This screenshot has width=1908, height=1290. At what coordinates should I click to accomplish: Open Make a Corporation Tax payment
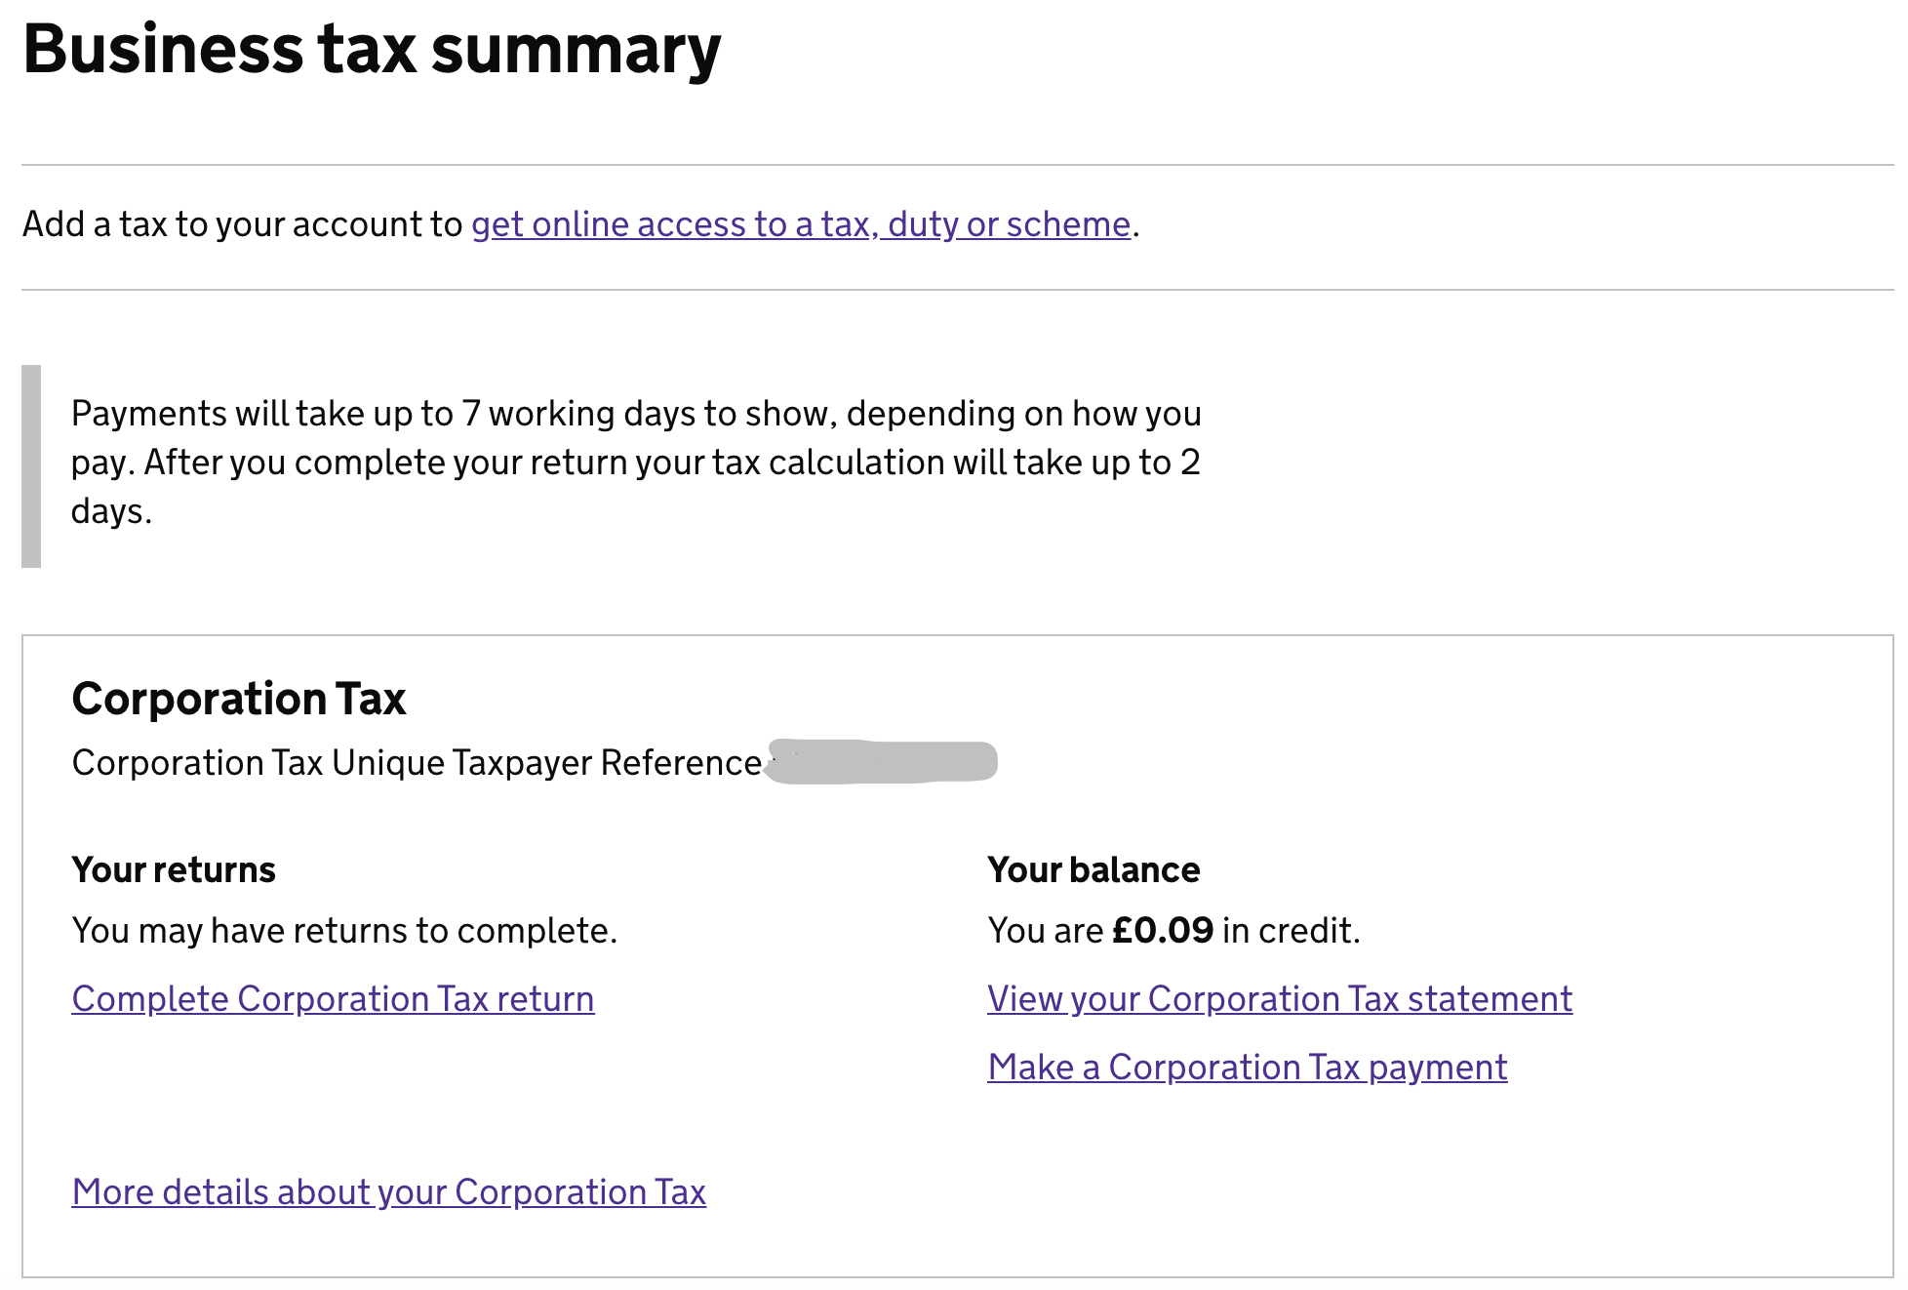[1247, 1068]
